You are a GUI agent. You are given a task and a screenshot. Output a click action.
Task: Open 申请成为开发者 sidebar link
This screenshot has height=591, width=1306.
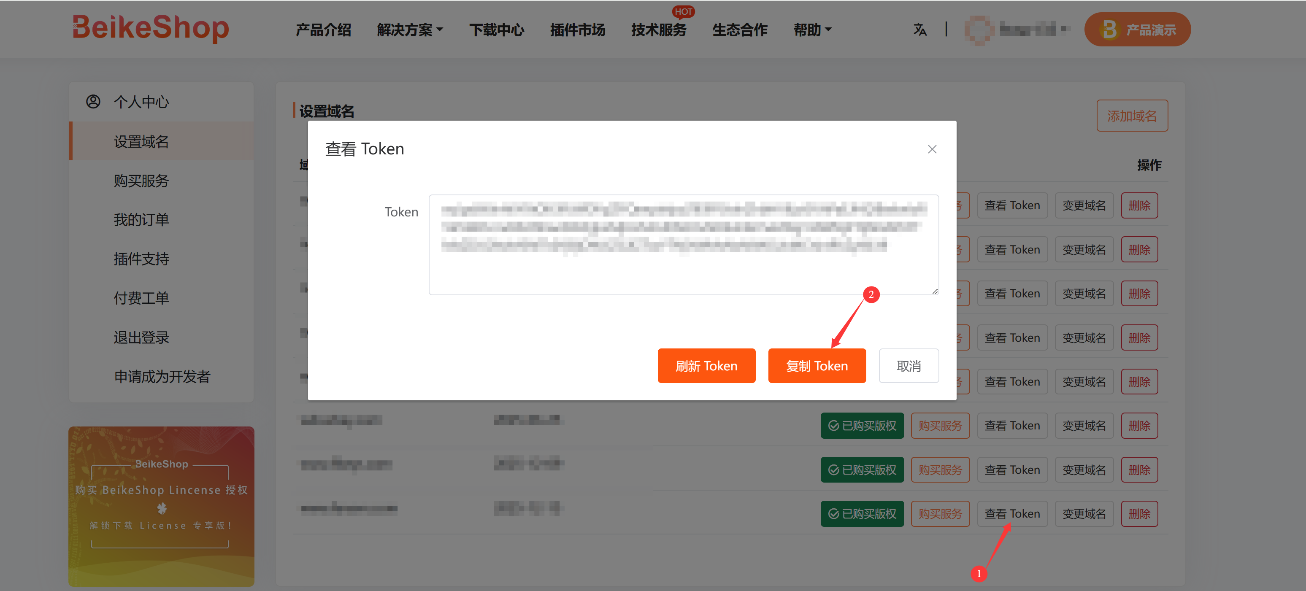tap(162, 377)
